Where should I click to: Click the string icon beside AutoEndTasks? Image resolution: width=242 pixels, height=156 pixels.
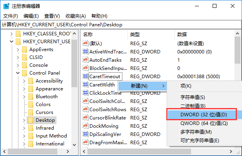pos(86,60)
